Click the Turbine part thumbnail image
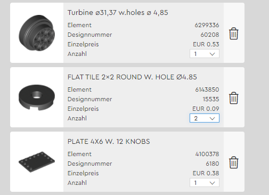Image resolution: width=269 pixels, height=195 pixels. click(37, 33)
